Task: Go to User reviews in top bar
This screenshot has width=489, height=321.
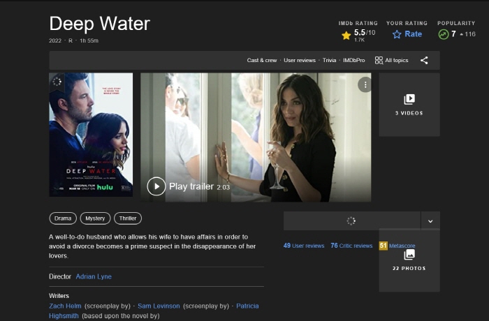Action: [x=300, y=60]
